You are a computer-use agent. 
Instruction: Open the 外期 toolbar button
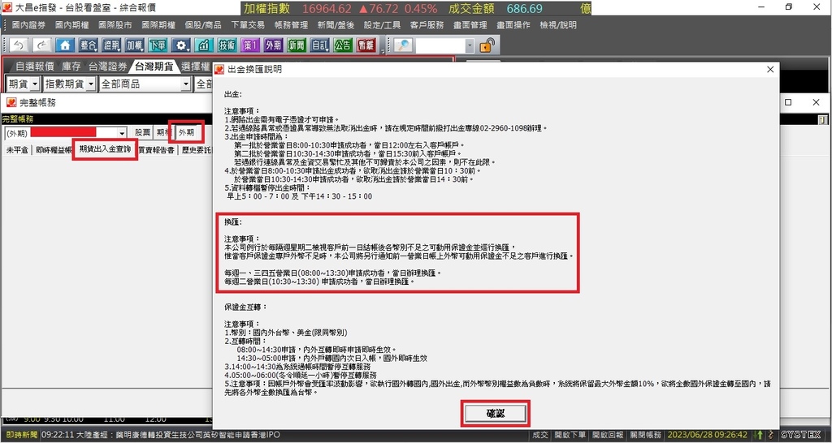pyautogui.click(x=273, y=45)
